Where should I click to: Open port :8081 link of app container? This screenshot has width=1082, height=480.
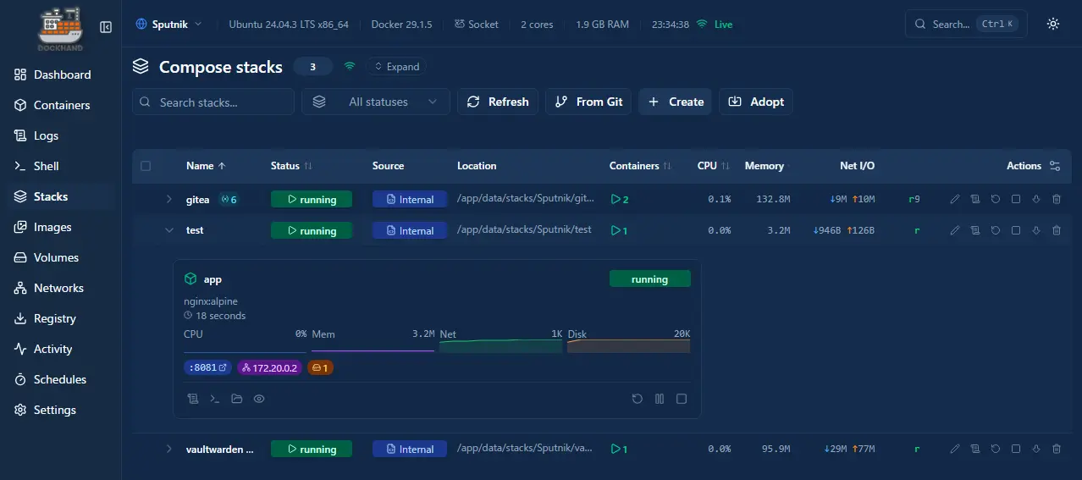tap(208, 368)
